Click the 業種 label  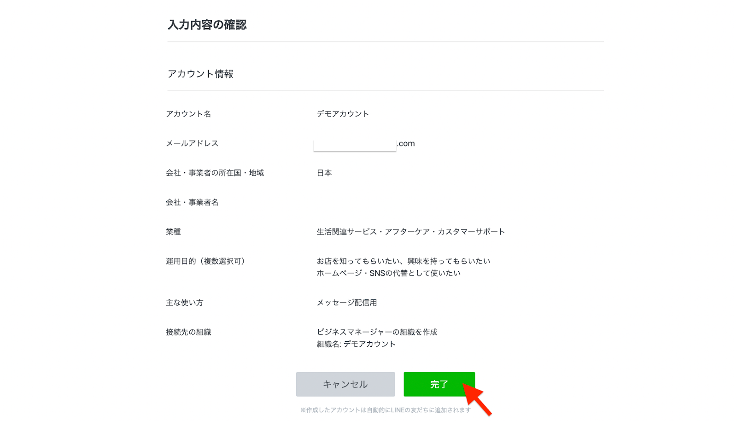coord(173,232)
